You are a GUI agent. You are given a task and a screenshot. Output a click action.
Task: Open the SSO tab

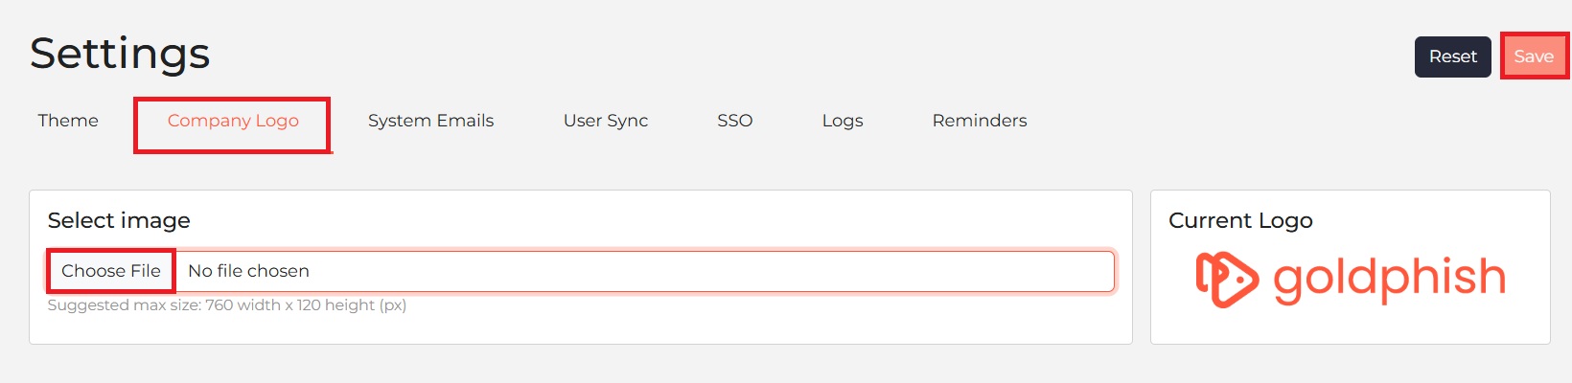pos(735,121)
